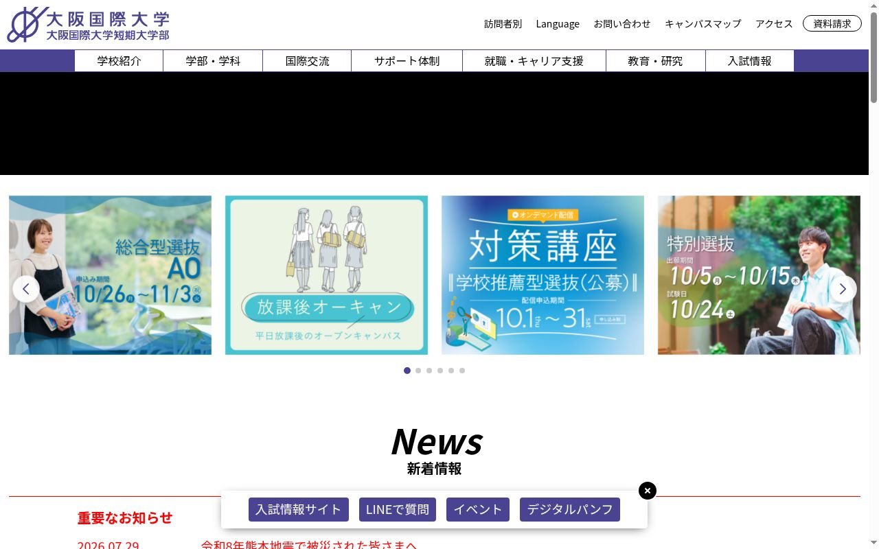Select the third carousel pagination dot
879x549 pixels.
coord(429,371)
